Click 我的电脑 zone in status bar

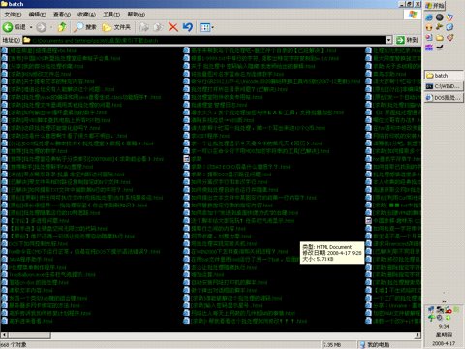[x=390, y=345]
